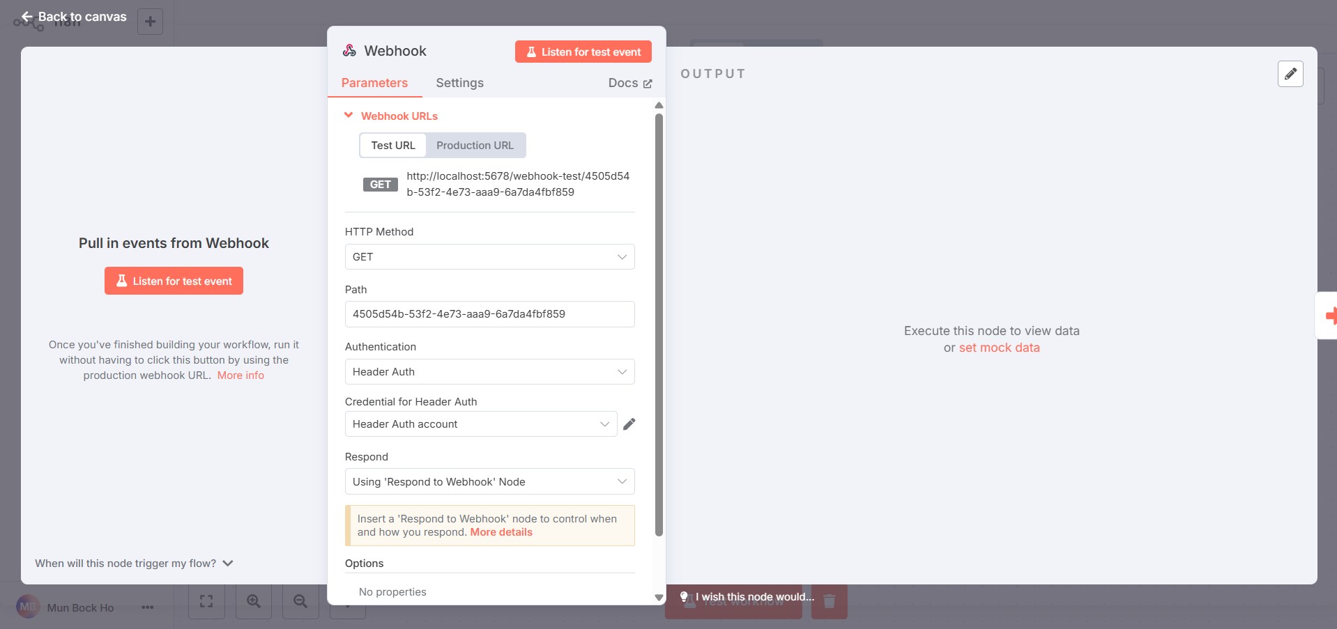Copy the webhook test URL text
The height and width of the screenshot is (629, 1337).
[x=518, y=184]
